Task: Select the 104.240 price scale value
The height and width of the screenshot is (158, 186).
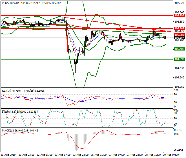Action: point(179,78)
